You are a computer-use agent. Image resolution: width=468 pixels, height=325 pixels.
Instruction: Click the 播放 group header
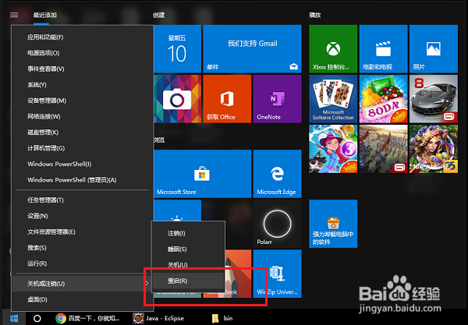click(x=315, y=15)
